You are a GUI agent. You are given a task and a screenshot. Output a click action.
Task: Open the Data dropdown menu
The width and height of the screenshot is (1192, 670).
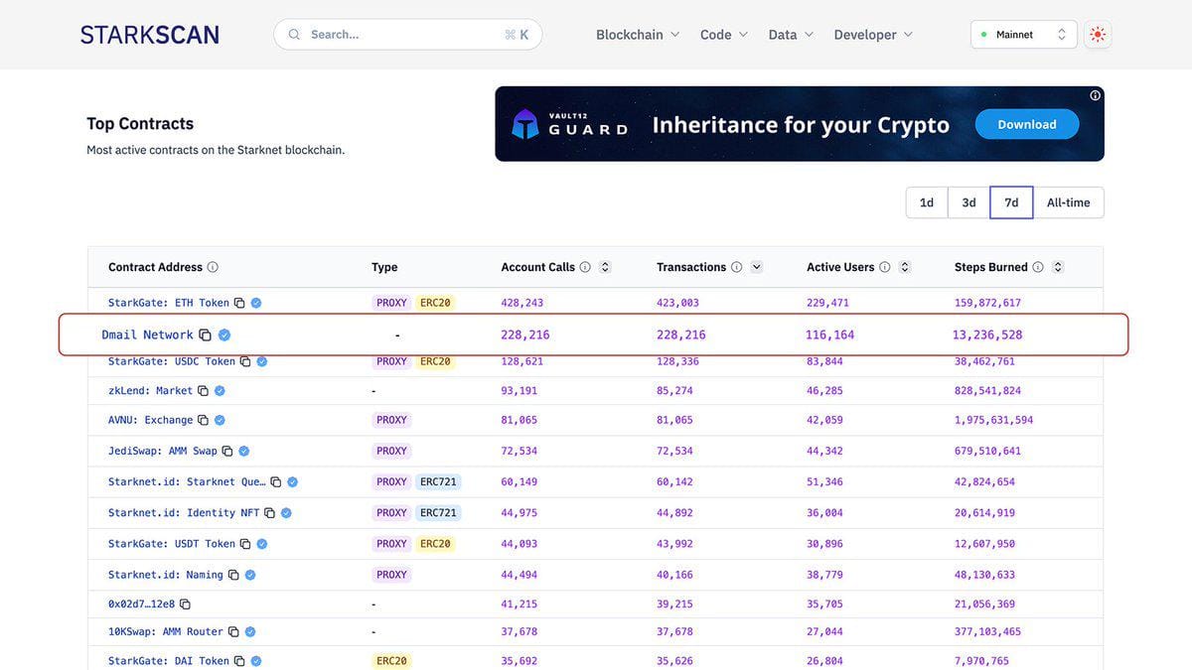tap(791, 35)
